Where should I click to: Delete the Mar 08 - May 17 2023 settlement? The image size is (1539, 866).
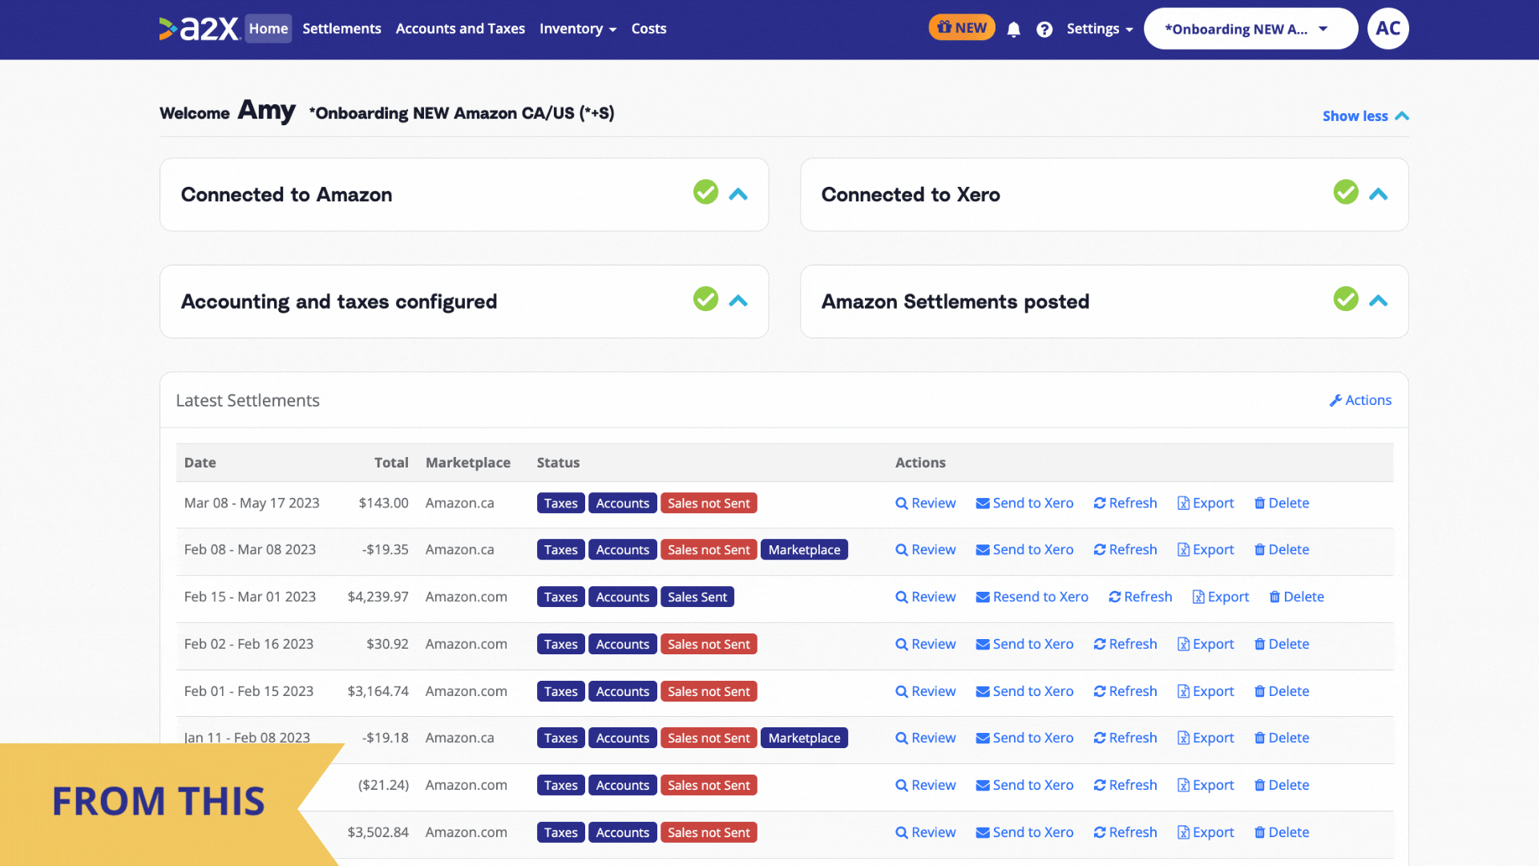[x=1282, y=504]
